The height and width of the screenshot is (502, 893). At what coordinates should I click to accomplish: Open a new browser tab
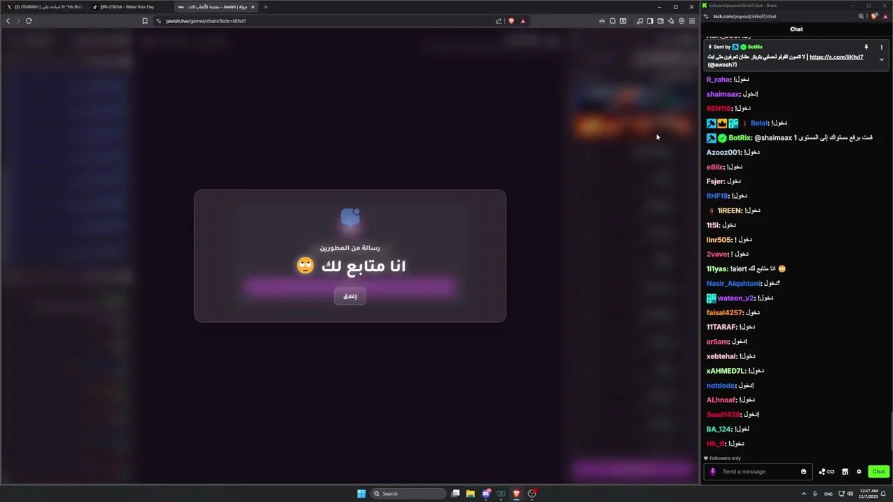265,7
